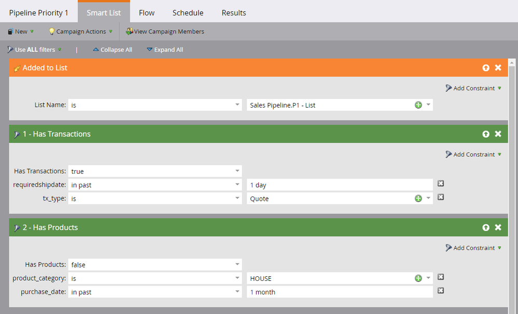Image resolution: width=518 pixels, height=314 pixels.
Task: Click the requiredshipdate 1 day value field
Action: click(x=340, y=185)
